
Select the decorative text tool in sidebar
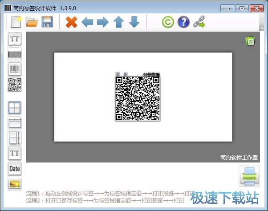coord(15,39)
